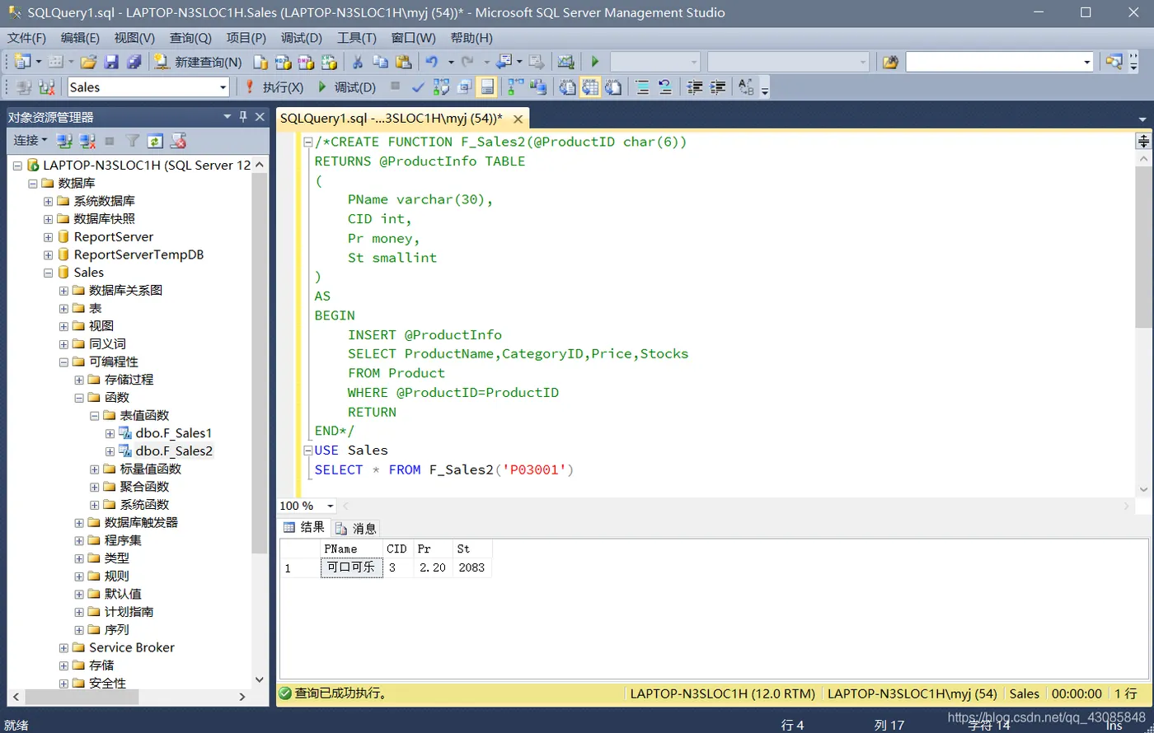Open the 连接 dropdown in Object Explorer
The image size is (1154, 733).
coord(30,141)
